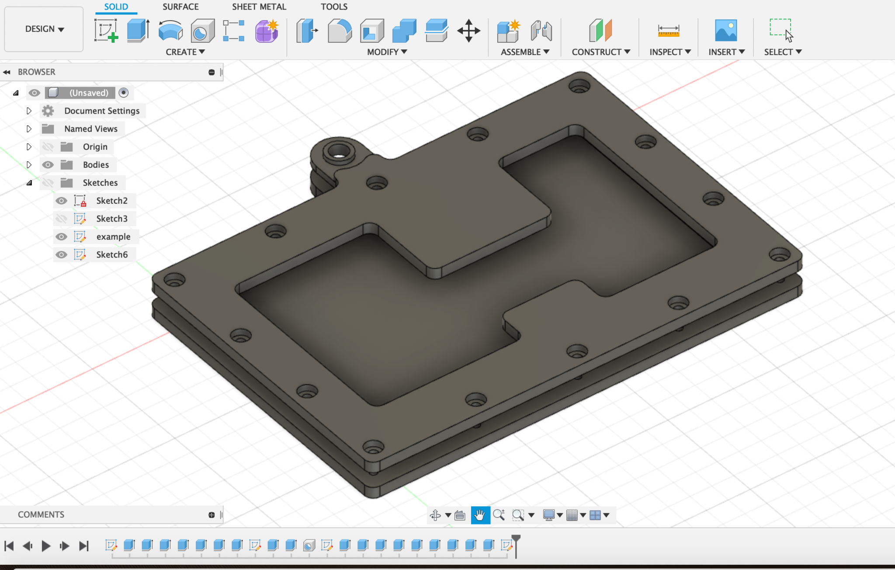
Task: Expand the Document Settings node
Action: click(29, 111)
